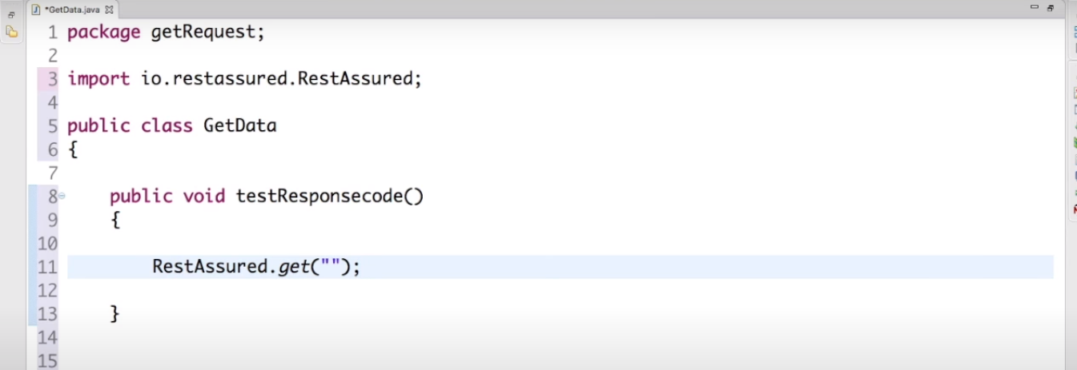The width and height of the screenshot is (1077, 370).
Task: Maximize the editor area
Action: click(x=1050, y=7)
